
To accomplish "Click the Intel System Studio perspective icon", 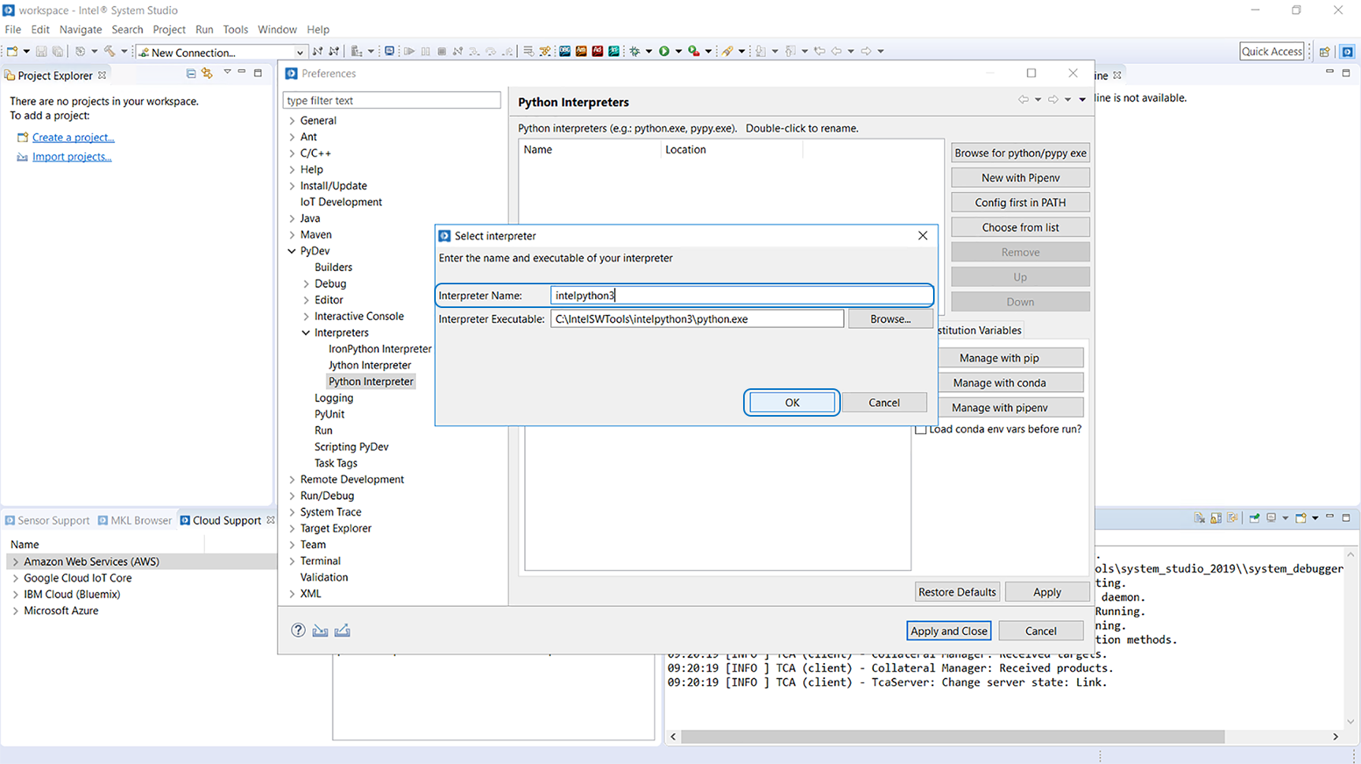I will click(1348, 51).
